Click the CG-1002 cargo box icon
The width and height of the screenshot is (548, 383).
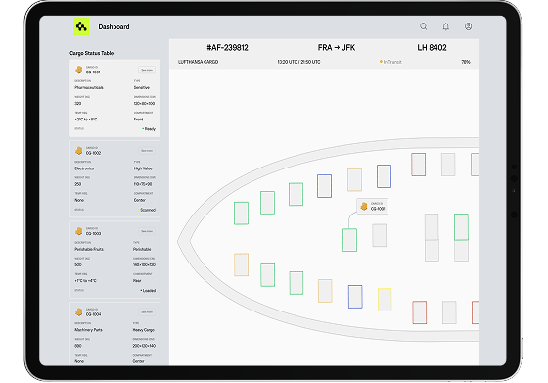click(x=79, y=151)
